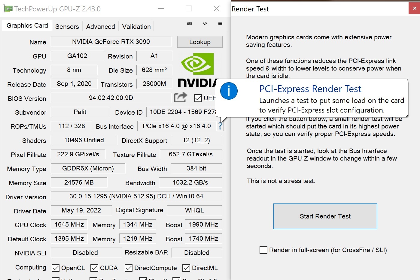This screenshot has height=280, width=420.
Task: Go to the Validation tab
Action: pyautogui.click(x=136, y=26)
